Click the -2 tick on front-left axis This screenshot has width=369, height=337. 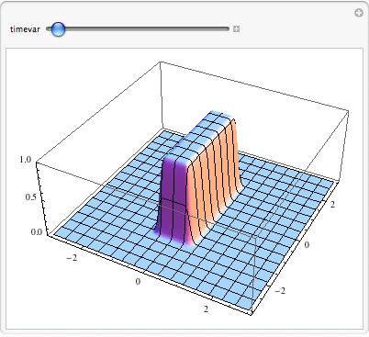(x=72, y=258)
